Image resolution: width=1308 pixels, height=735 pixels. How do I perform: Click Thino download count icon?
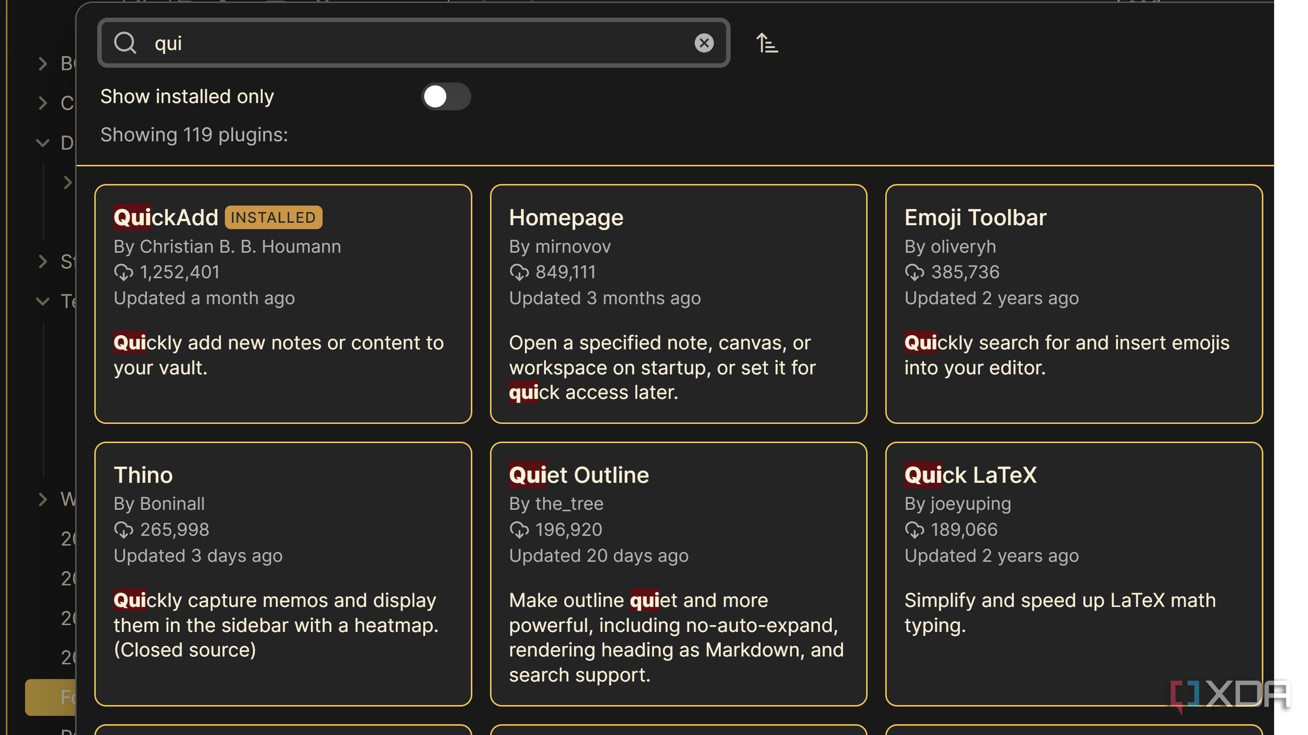[x=123, y=530]
